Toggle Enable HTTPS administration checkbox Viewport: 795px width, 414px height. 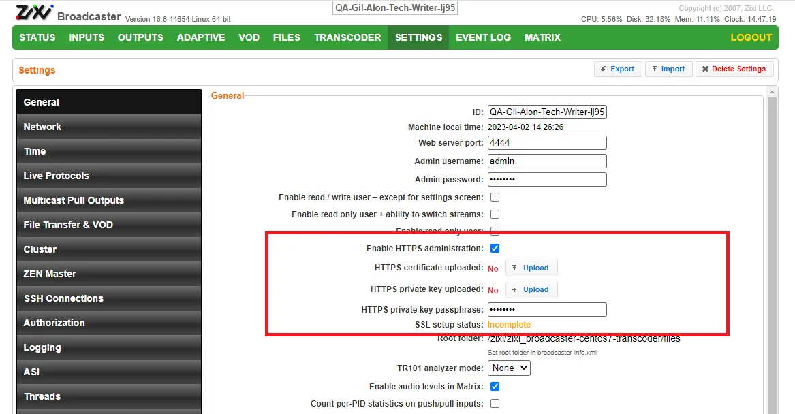tap(495, 249)
